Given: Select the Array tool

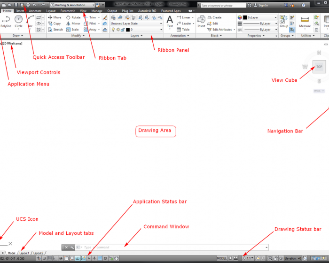Looking at the screenshot, I should [x=90, y=30].
